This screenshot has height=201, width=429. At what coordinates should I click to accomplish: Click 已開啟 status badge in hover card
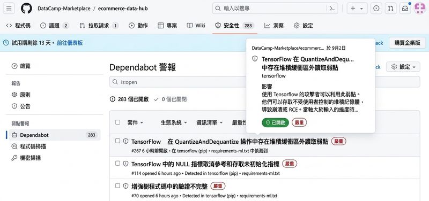coord(275,123)
